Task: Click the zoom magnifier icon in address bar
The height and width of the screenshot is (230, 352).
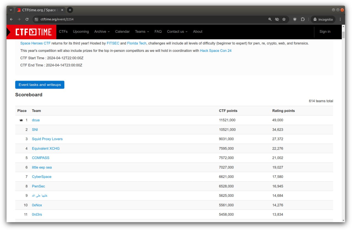Action: tap(270, 19)
